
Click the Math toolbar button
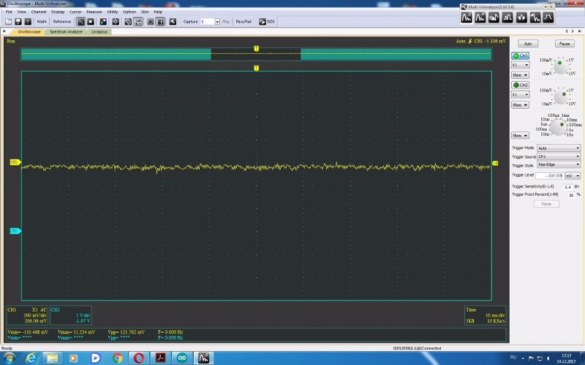(42, 22)
